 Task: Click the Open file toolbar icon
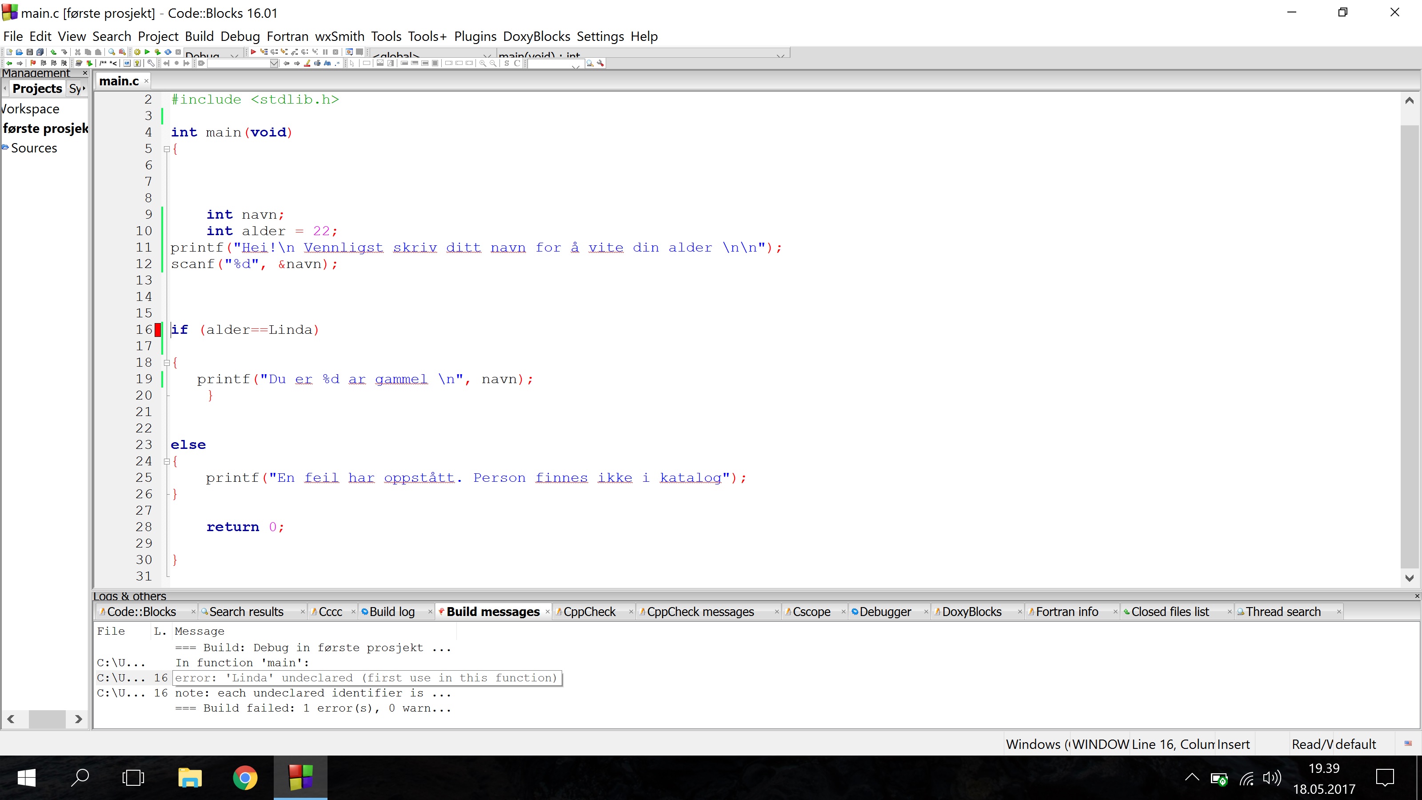point(19,52)
